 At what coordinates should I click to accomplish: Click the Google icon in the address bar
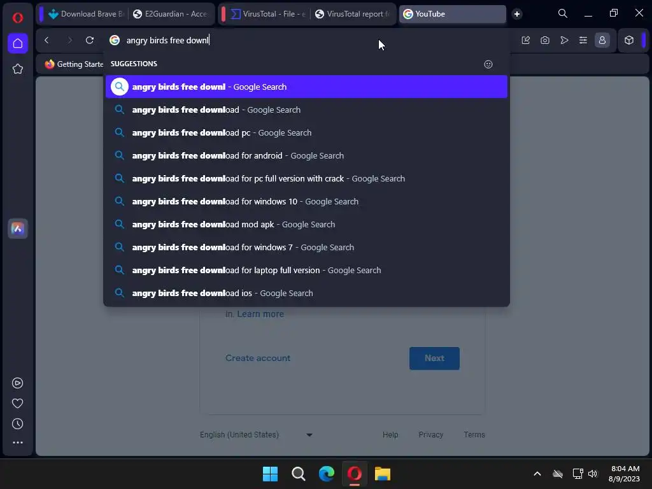[115, 40]
